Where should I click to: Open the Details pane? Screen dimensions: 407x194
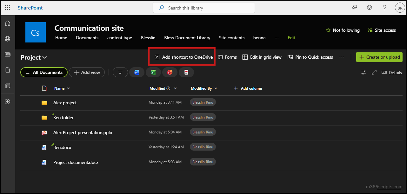coord(392,72)
